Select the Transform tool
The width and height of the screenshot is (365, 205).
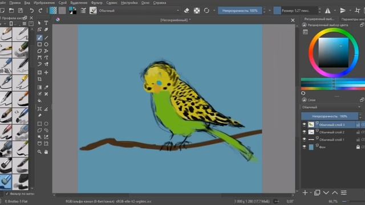39,72
